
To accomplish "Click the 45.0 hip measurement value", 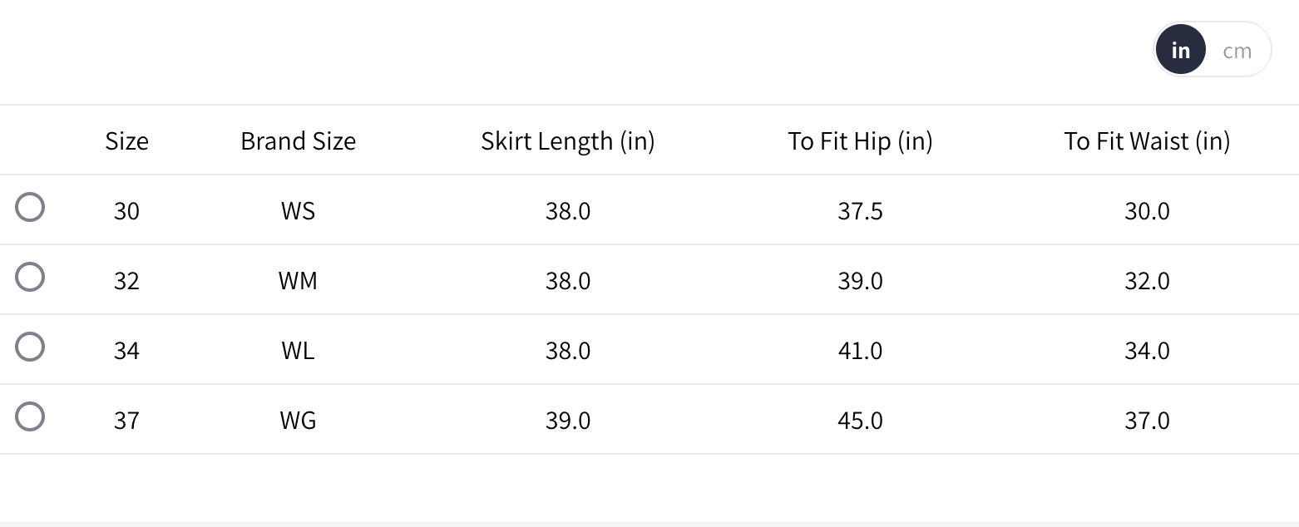I will click(x=860, y=421).
